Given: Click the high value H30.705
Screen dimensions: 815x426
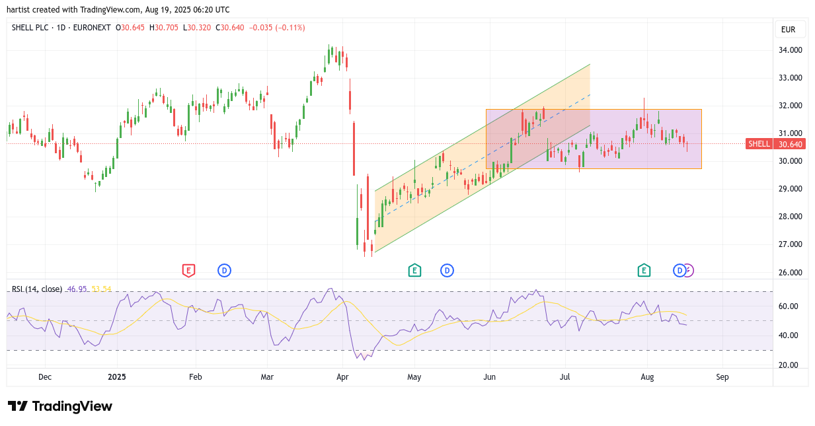Looking at the screenshot, I should 165,28.
